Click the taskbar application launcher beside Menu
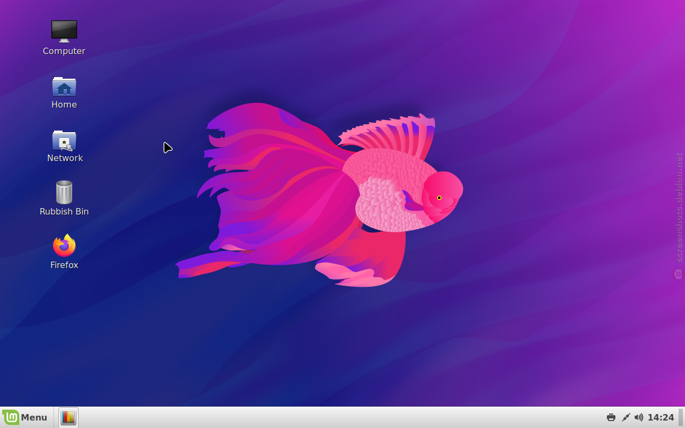 click(68, 417)
